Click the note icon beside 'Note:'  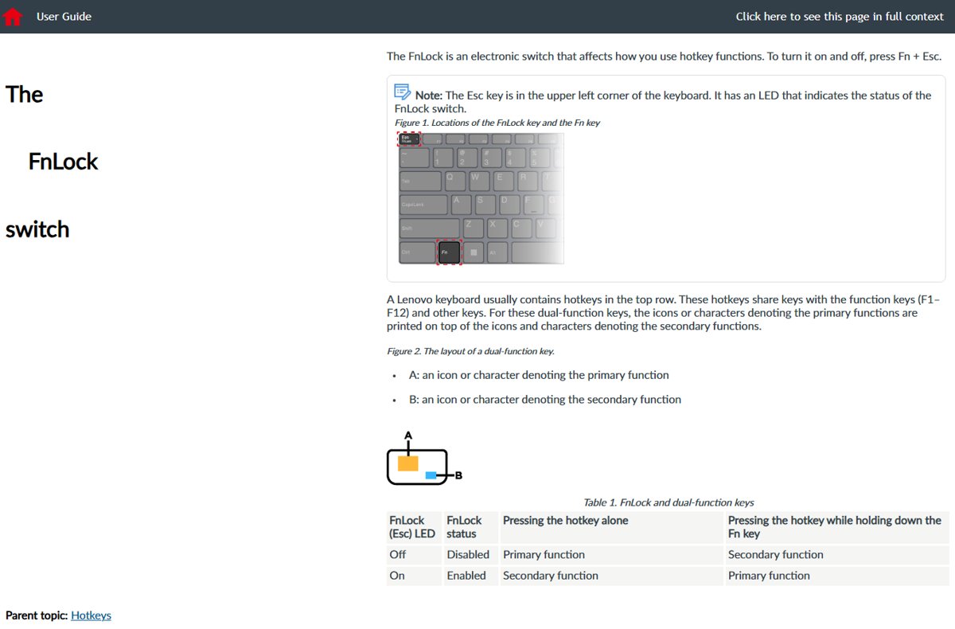tap(403, 92)
